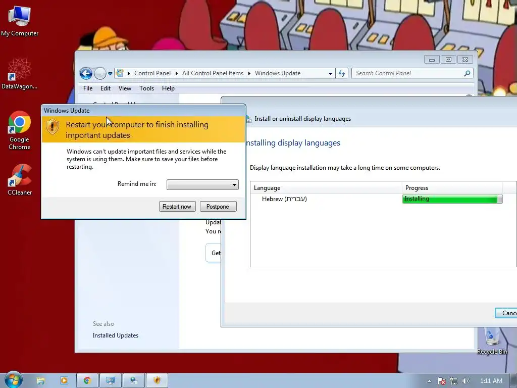Image resolution: width=517 pixels, height=388 pixels.
Task: Maximize the Control Panel window
Action: point(448,60)
